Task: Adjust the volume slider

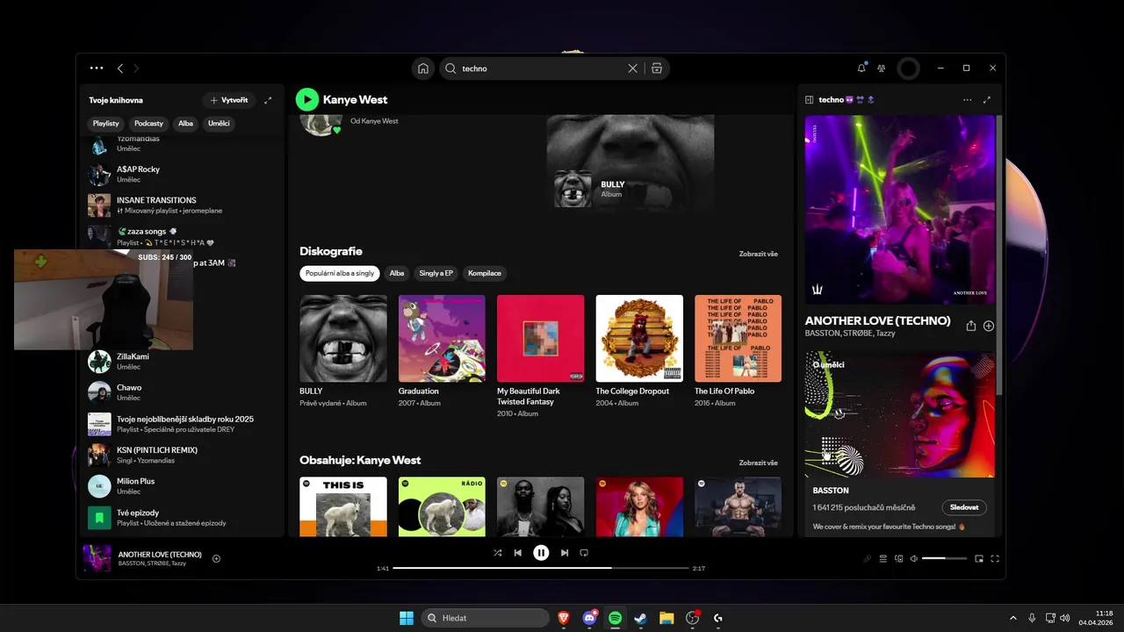Action: (944, 558)
